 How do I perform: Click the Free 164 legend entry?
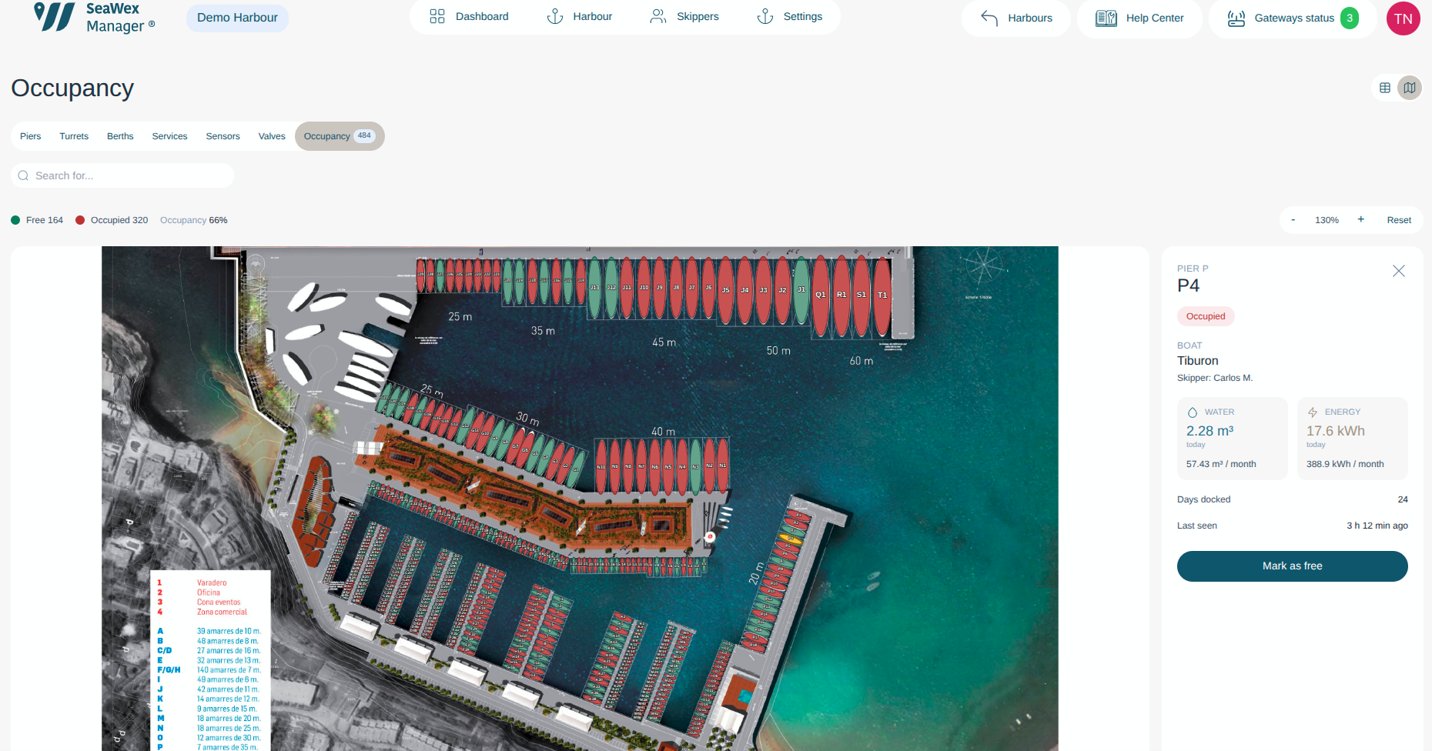click(37, 220)
